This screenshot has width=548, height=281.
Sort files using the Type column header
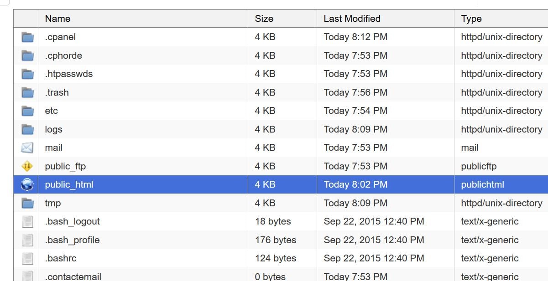[471, 19]
